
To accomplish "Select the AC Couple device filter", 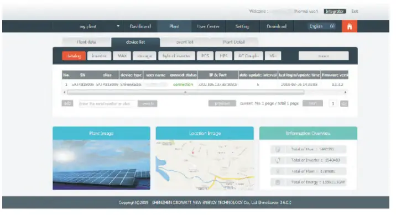I will 248,56.
